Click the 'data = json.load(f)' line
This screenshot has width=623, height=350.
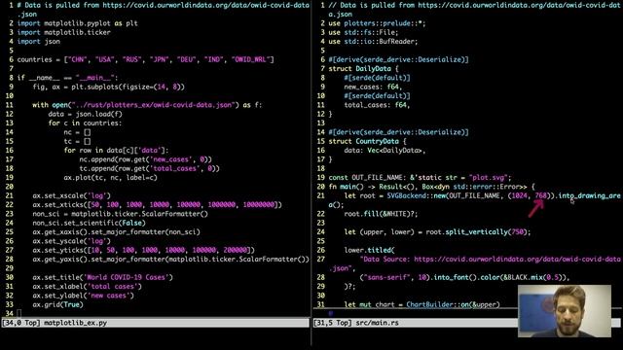point(85,115)
